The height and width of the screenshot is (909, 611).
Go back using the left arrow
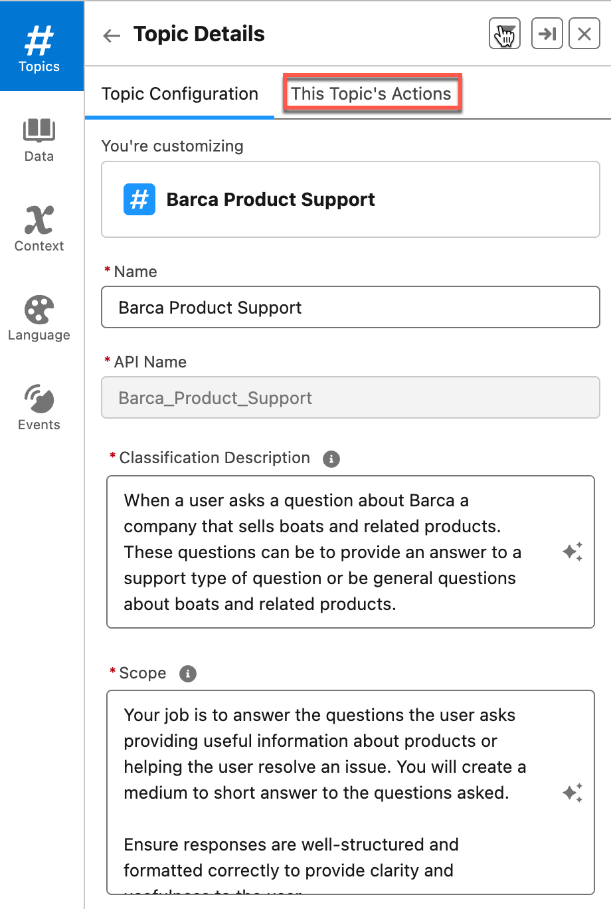pyautogui.click(x=112, y=36)
